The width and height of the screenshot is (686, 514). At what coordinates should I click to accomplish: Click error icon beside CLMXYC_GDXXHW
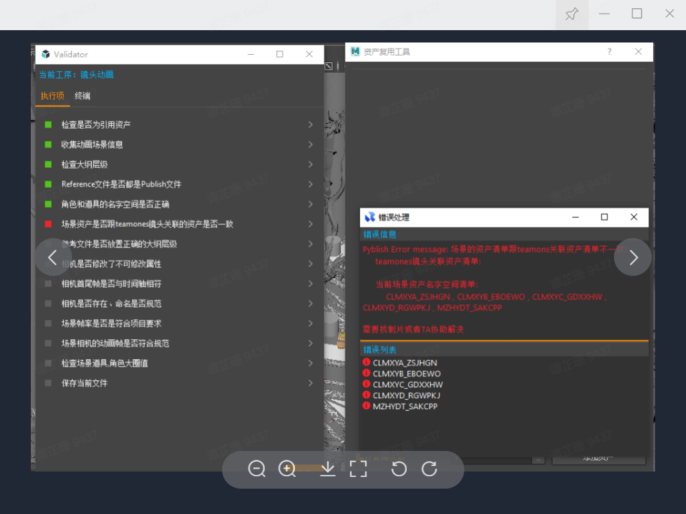[x=366, y=384]
